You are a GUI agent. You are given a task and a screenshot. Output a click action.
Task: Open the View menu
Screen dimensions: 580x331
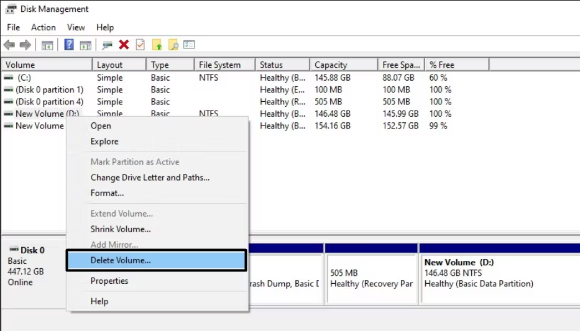[x=76, y=27]
